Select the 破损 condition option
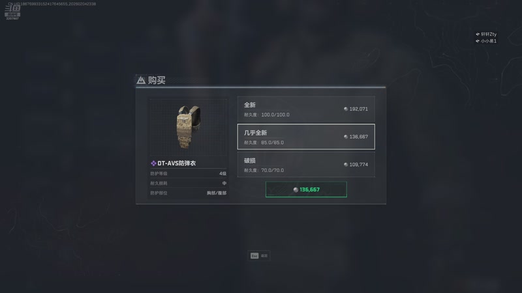The height and width of the screenshot is (293, 522). (x=306, y=165)
